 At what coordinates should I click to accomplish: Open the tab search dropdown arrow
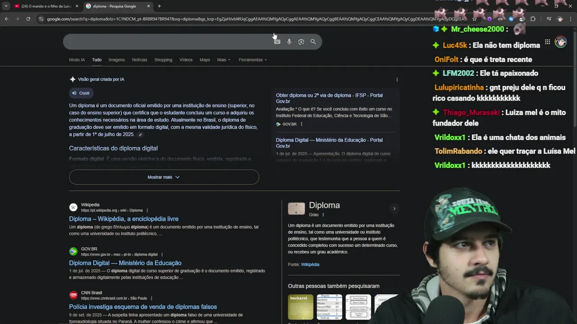coord(6,6)
